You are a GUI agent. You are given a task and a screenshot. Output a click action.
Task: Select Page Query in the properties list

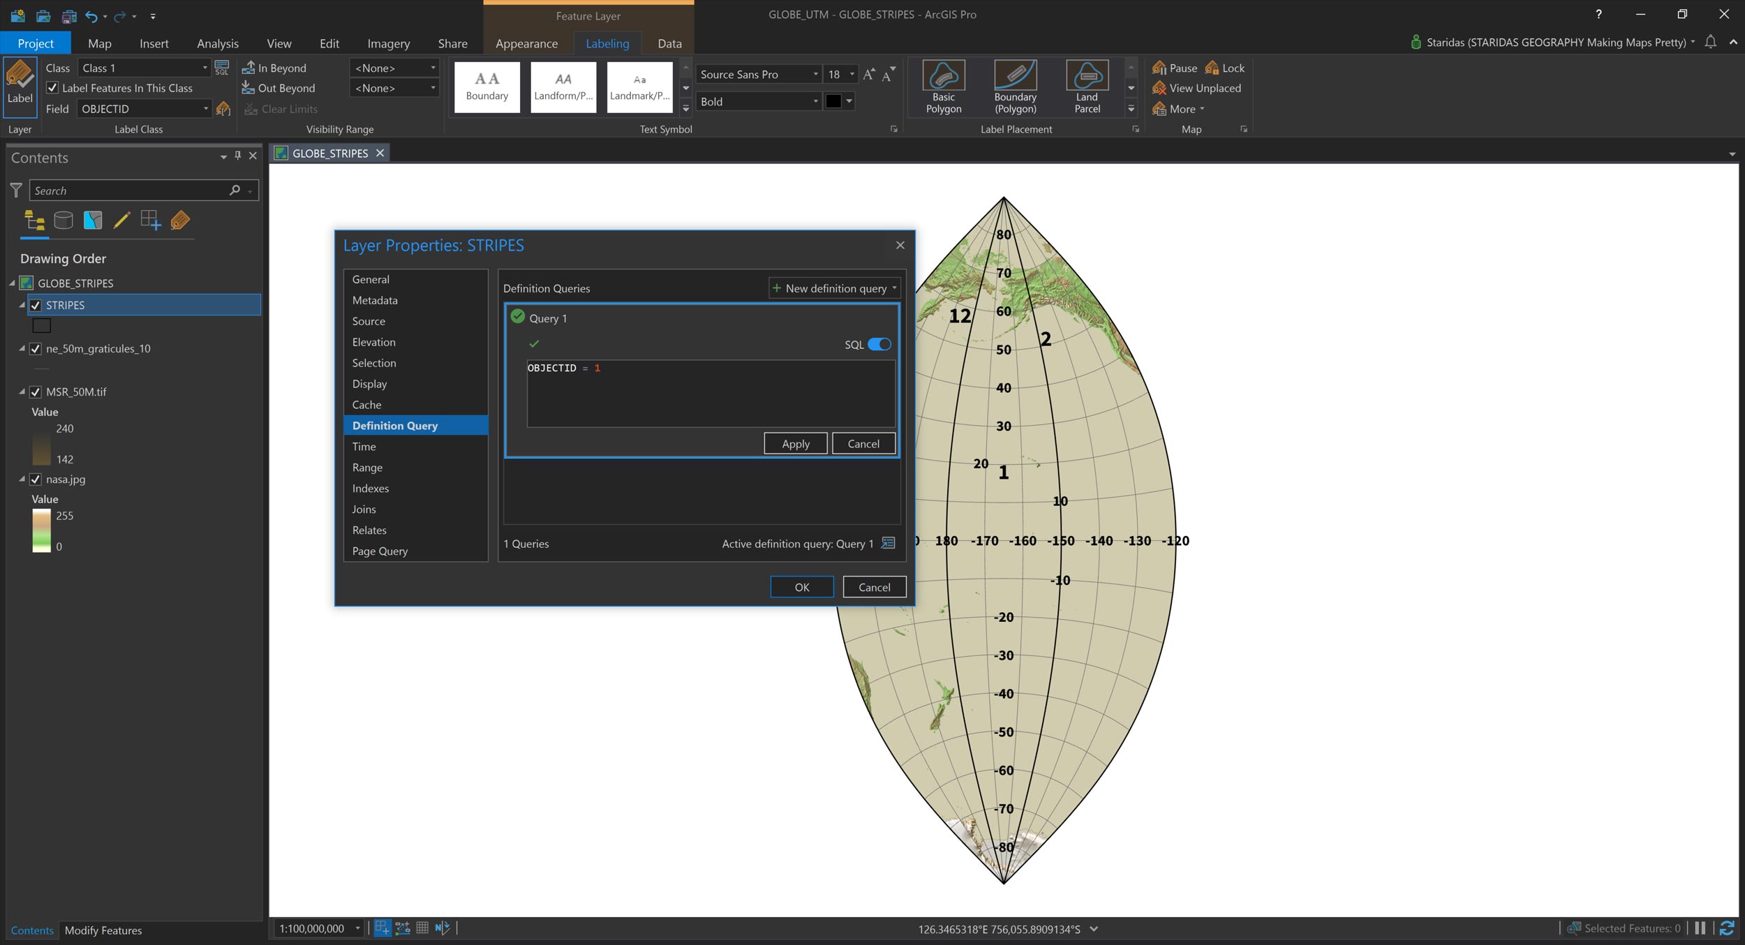point(380,551)
